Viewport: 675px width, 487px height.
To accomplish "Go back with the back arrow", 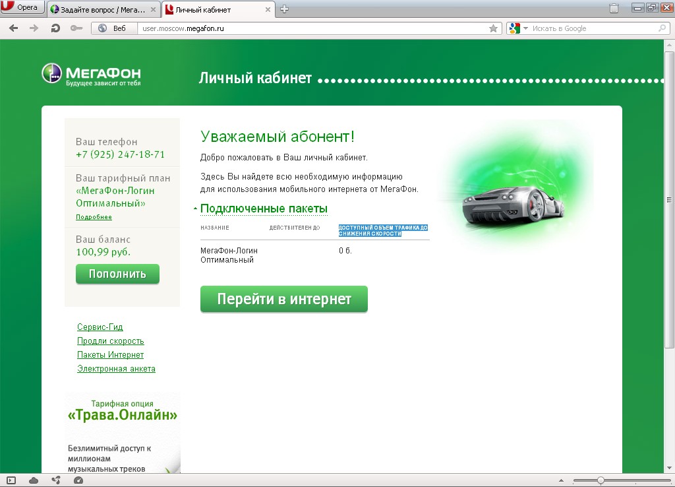I will [x=14, y=28].
